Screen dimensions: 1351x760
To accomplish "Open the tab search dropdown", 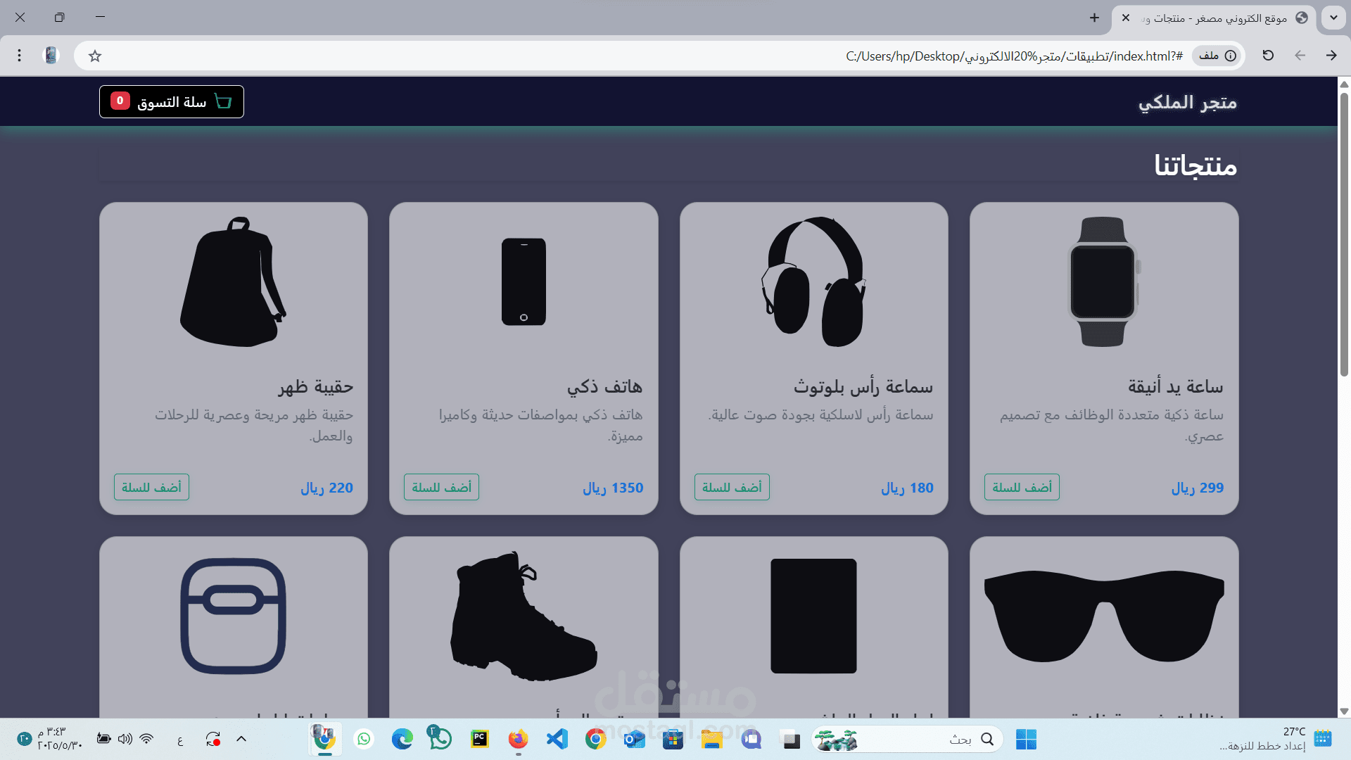I will coord(1333,18).
